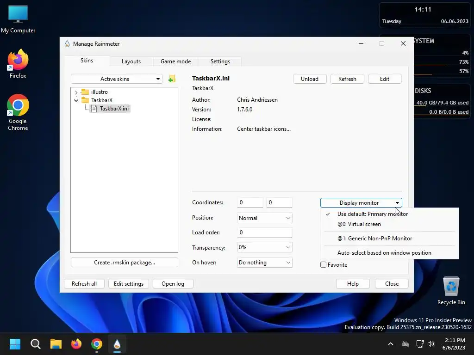Click the Windows Start button
474x355 pixels.
(15, 344)
